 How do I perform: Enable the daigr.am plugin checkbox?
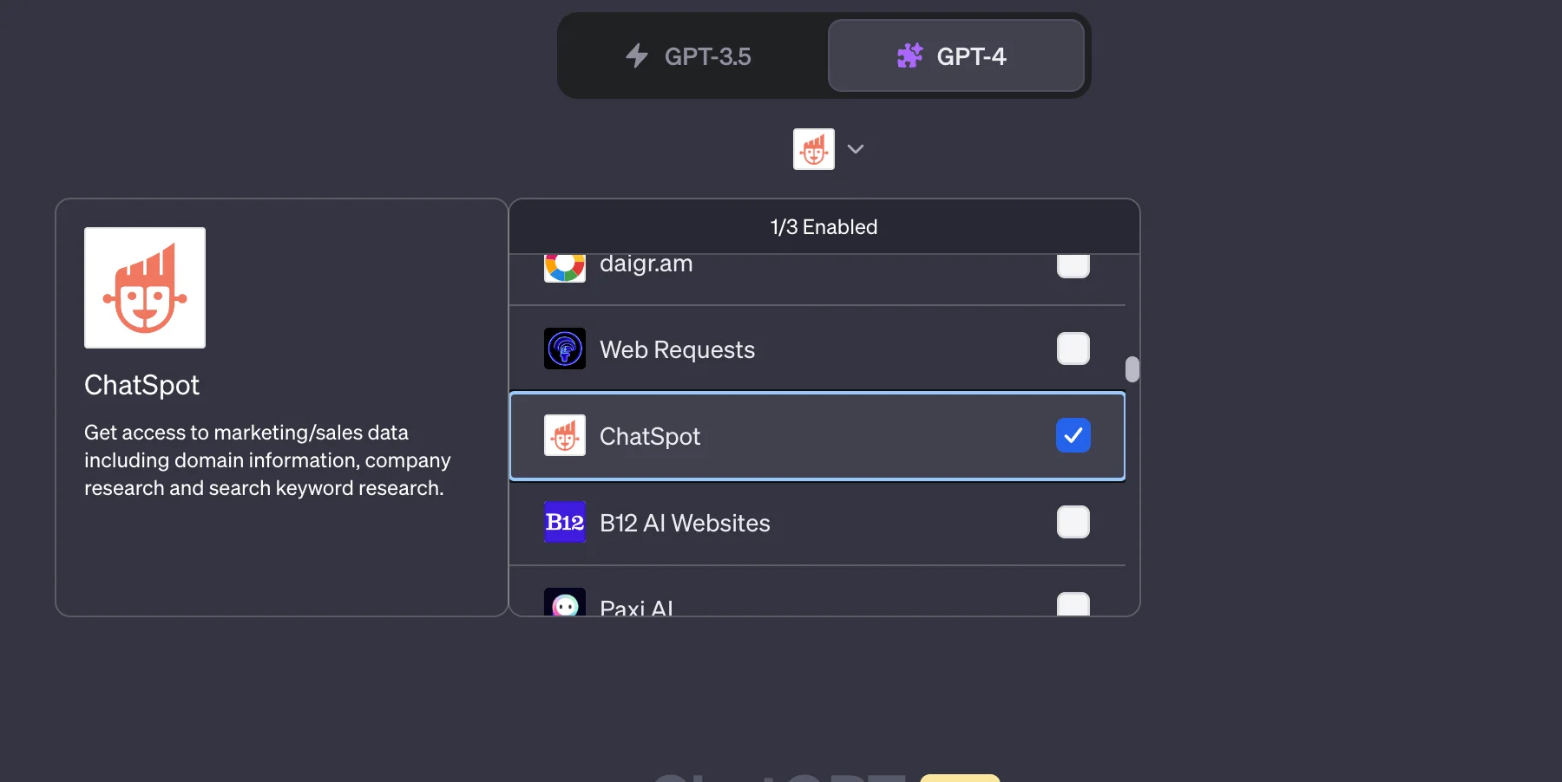point(1073,265)
